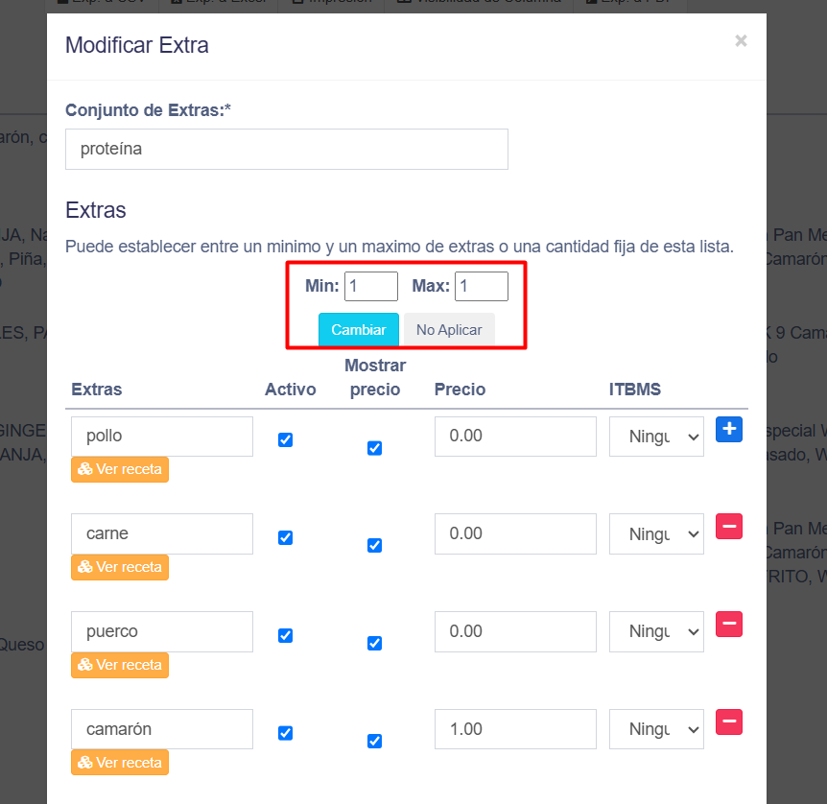Remove the puerco extra row
Screen dimensions: 827x804
click(x=729, y=624)
